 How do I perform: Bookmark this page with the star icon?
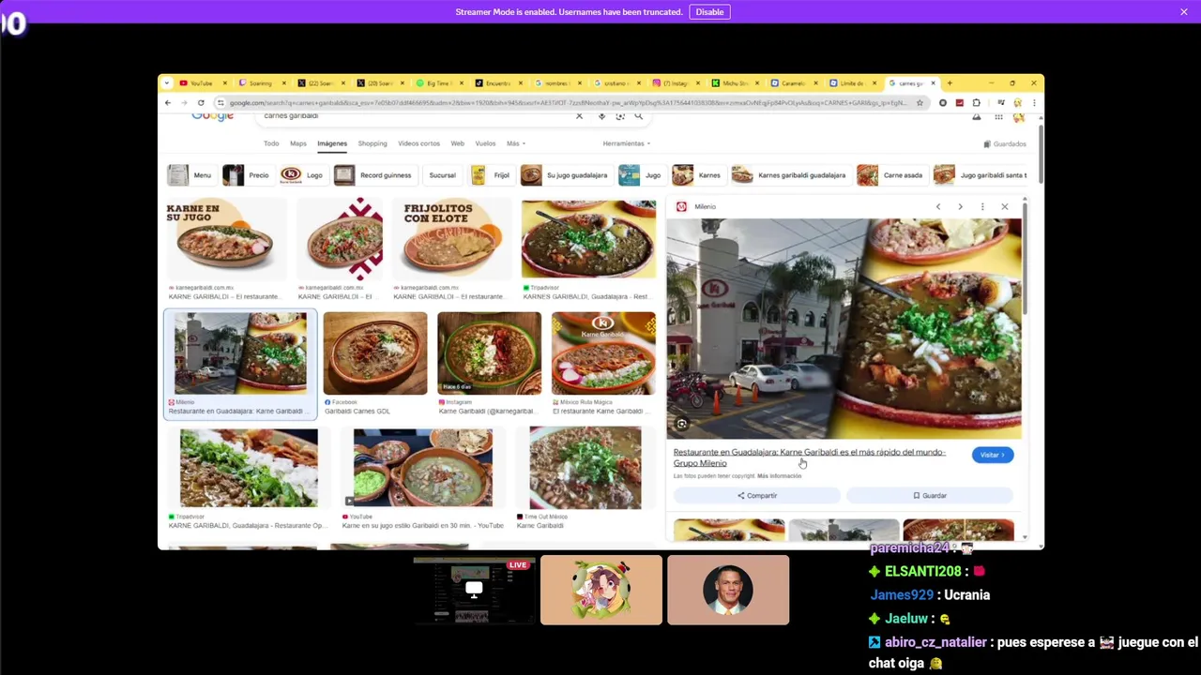point(920,102)
